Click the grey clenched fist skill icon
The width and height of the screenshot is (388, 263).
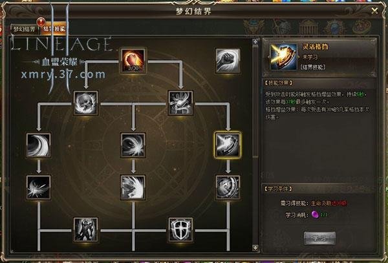228,61
